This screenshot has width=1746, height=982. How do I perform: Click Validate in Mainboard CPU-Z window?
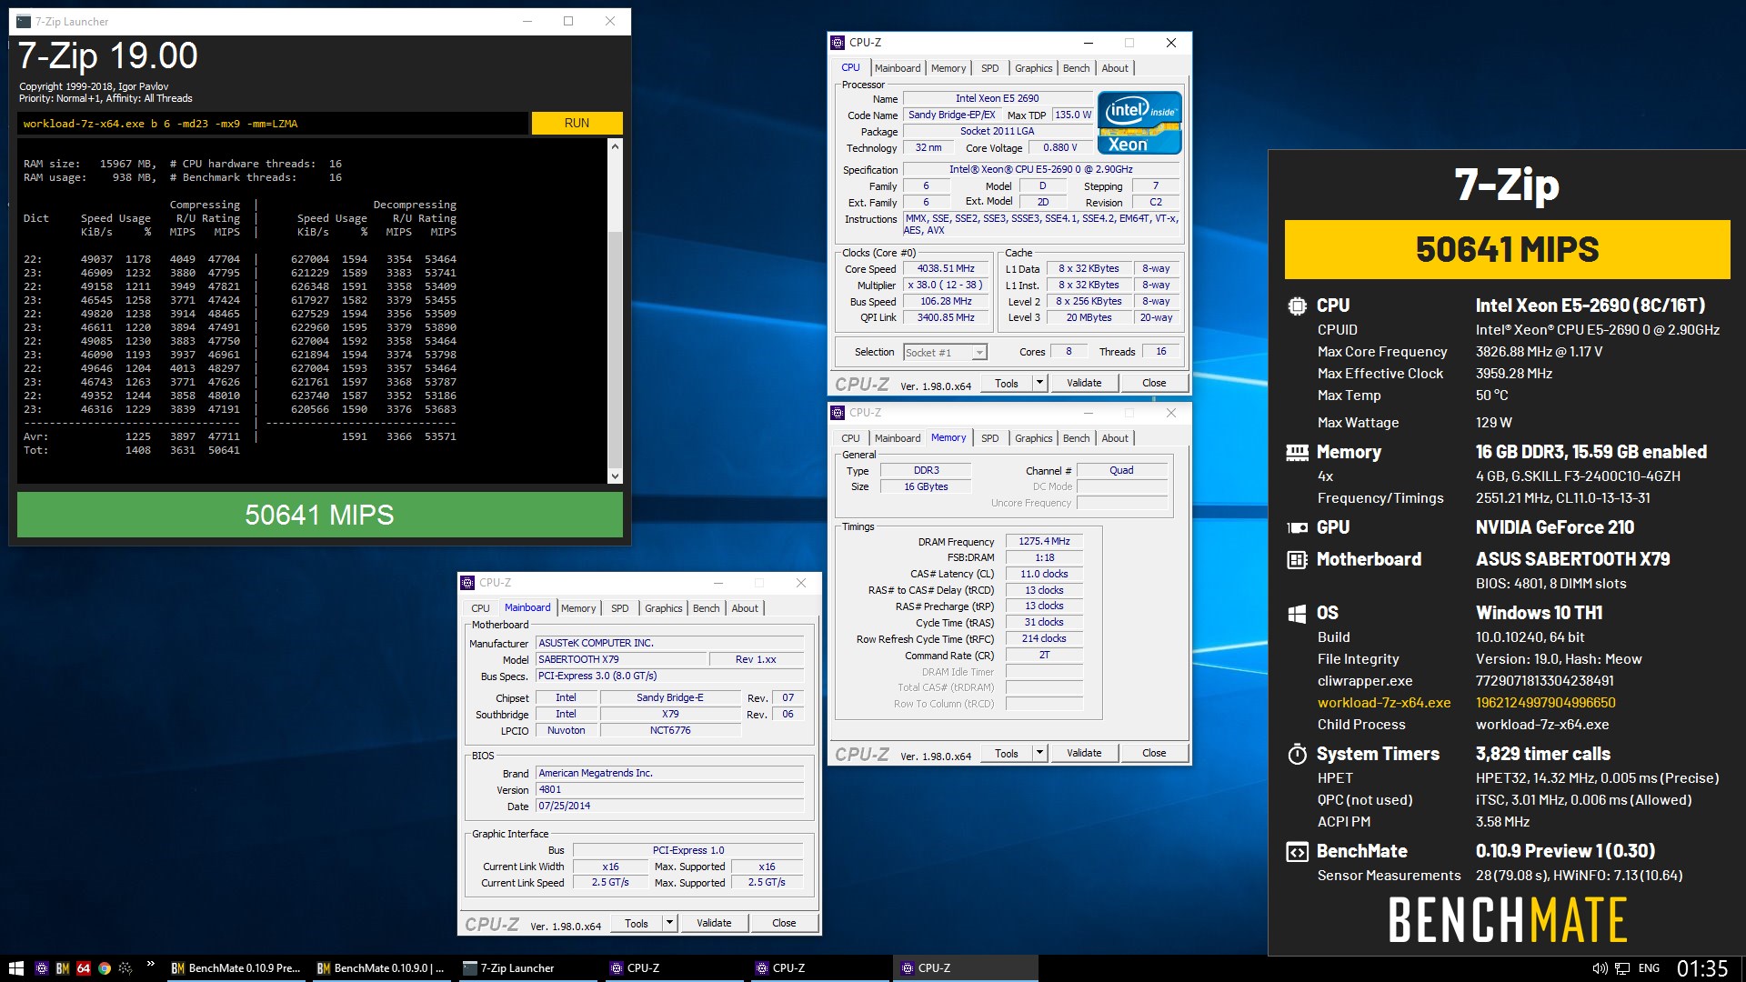click(714, 923)
